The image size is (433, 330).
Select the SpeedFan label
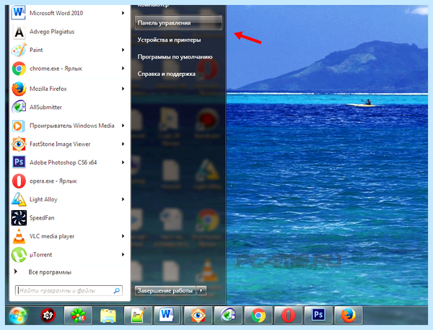point(42,218)
